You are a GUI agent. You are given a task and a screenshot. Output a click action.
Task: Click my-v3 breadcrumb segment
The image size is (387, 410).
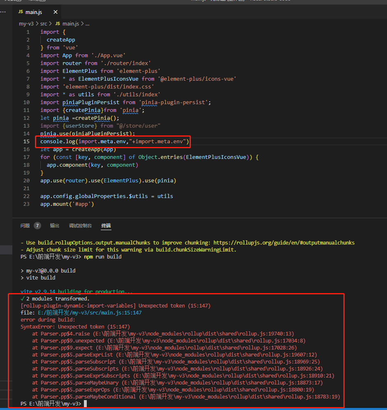click(x=26, y=24)
